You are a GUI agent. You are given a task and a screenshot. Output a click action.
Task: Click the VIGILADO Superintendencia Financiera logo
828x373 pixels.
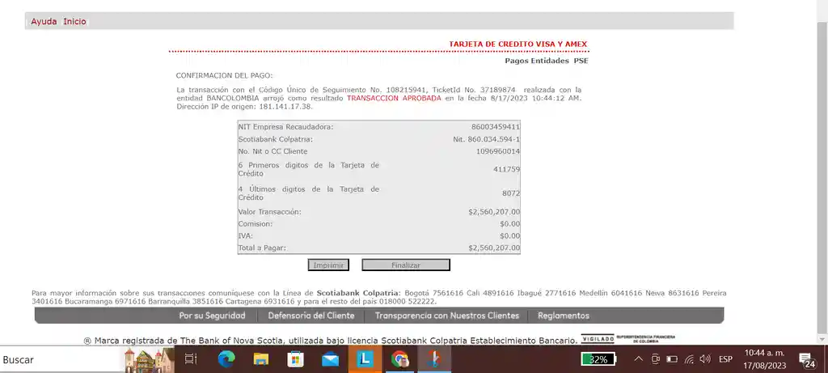pyautogui.click(x=628, y=339)
